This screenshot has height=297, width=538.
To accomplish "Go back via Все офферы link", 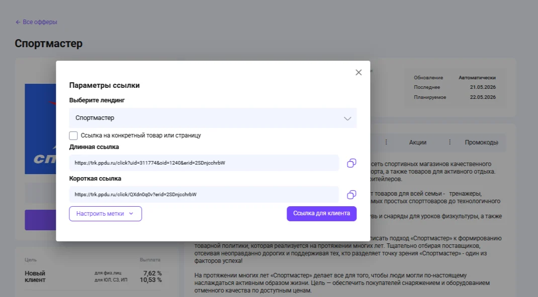I will (40, 22).
